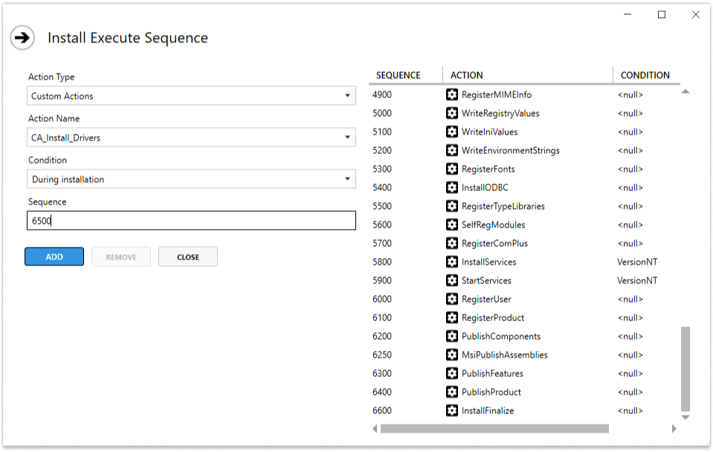Sort by the CONDITION column header
The height and width of the screenshot is (452, 713).
[x=645, y=75]
